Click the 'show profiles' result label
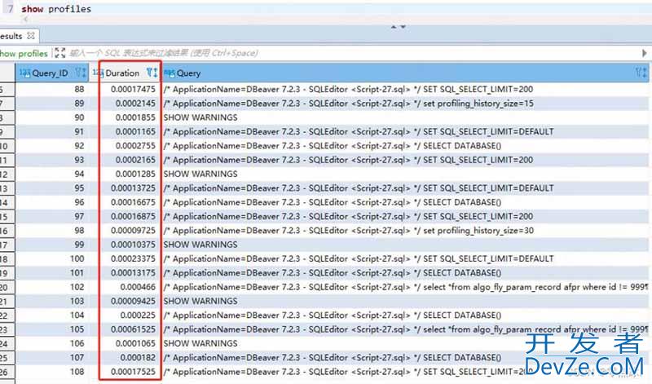This screenshot has width=652, height=384. (24, 53)
